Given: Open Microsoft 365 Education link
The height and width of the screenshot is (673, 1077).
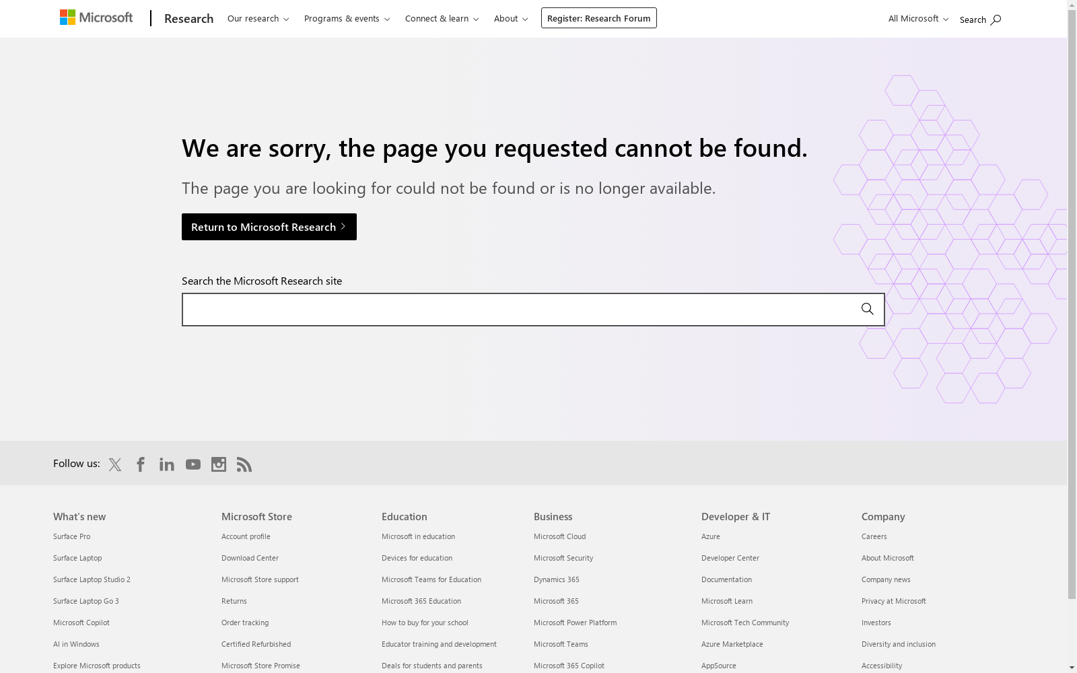Looking at the screenshot, I should coord(421,601).
